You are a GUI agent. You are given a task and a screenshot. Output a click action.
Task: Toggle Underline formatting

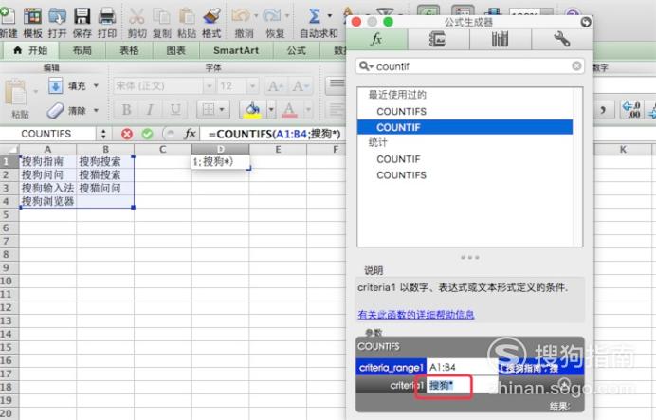pos(175,110)
